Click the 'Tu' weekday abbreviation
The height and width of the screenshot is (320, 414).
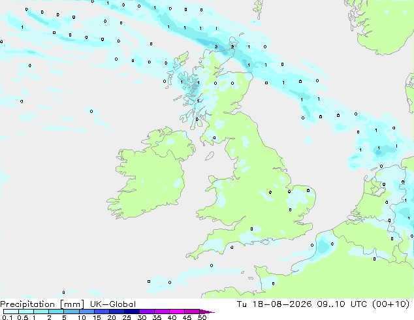pos(242,304)
